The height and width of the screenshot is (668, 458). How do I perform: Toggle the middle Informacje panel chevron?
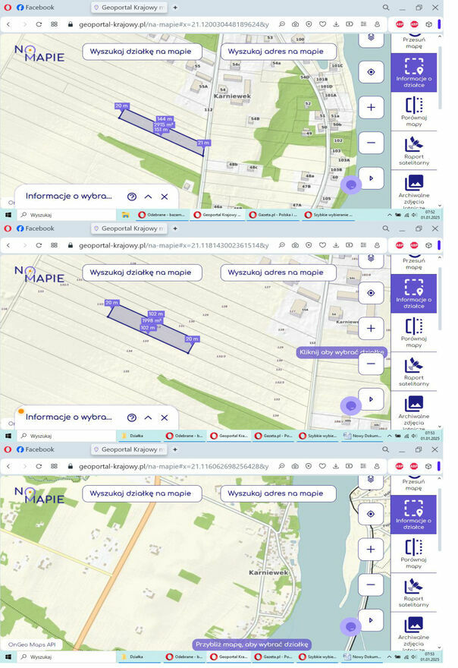[x=149, y=417]
